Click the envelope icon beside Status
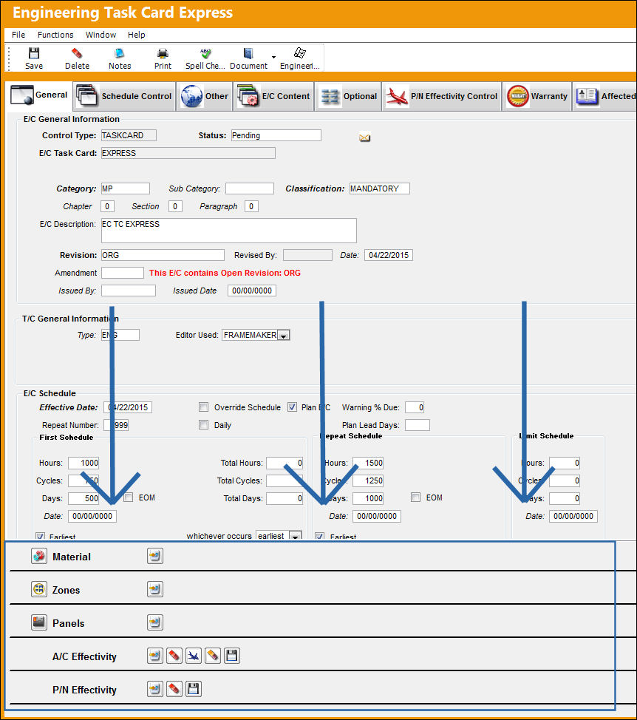This screenshot has height=720, width=637. point(365,137)
